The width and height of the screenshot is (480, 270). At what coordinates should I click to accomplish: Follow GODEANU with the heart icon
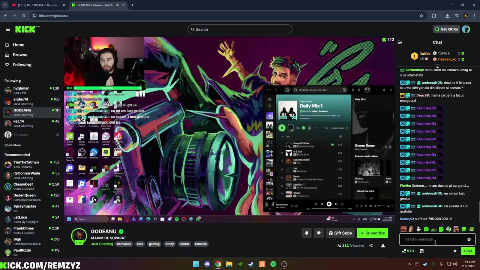pos(319,233)
